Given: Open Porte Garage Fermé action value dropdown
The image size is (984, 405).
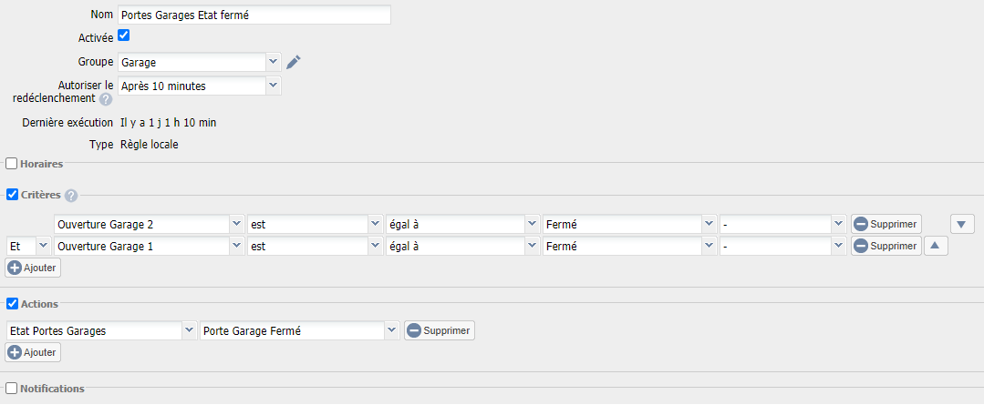Looking at the screenshot, I should [299, 330].
